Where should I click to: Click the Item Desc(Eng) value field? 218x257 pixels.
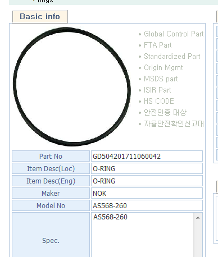click(147, 181)
